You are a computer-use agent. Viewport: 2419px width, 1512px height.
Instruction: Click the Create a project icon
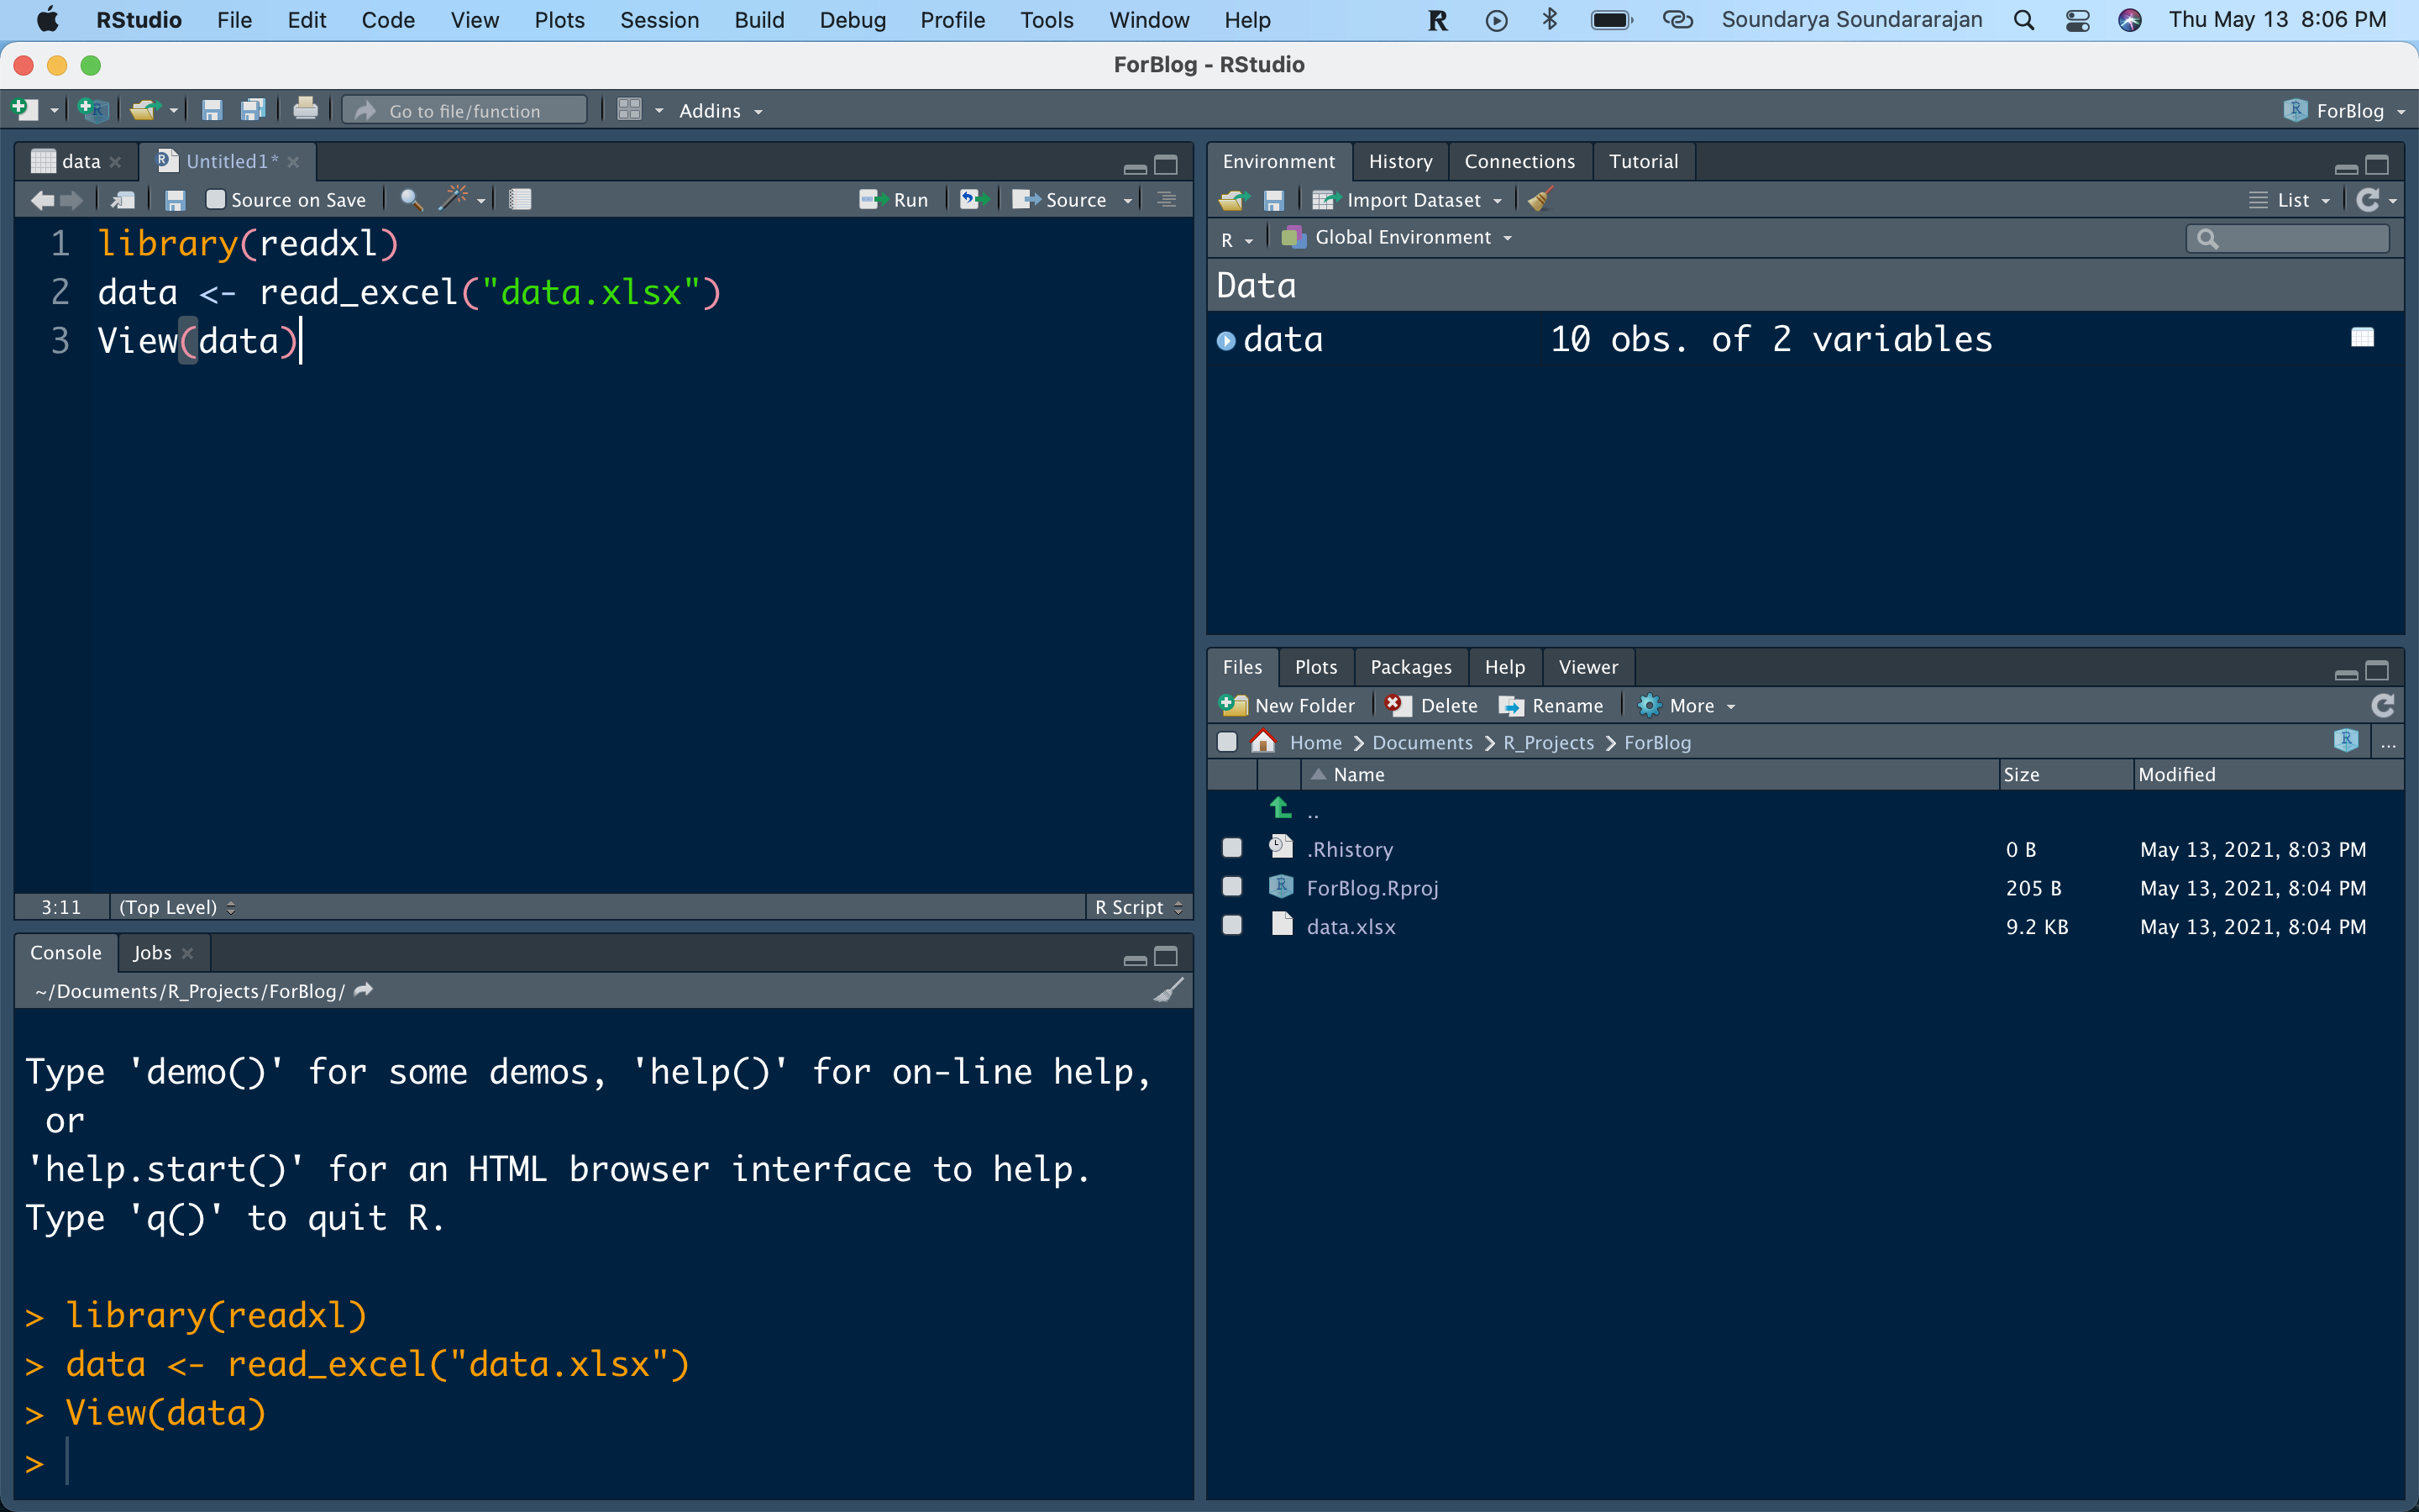coord(94,110)
